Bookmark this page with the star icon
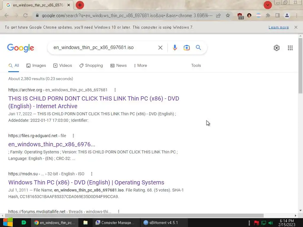303x227 pixels. 228,15
